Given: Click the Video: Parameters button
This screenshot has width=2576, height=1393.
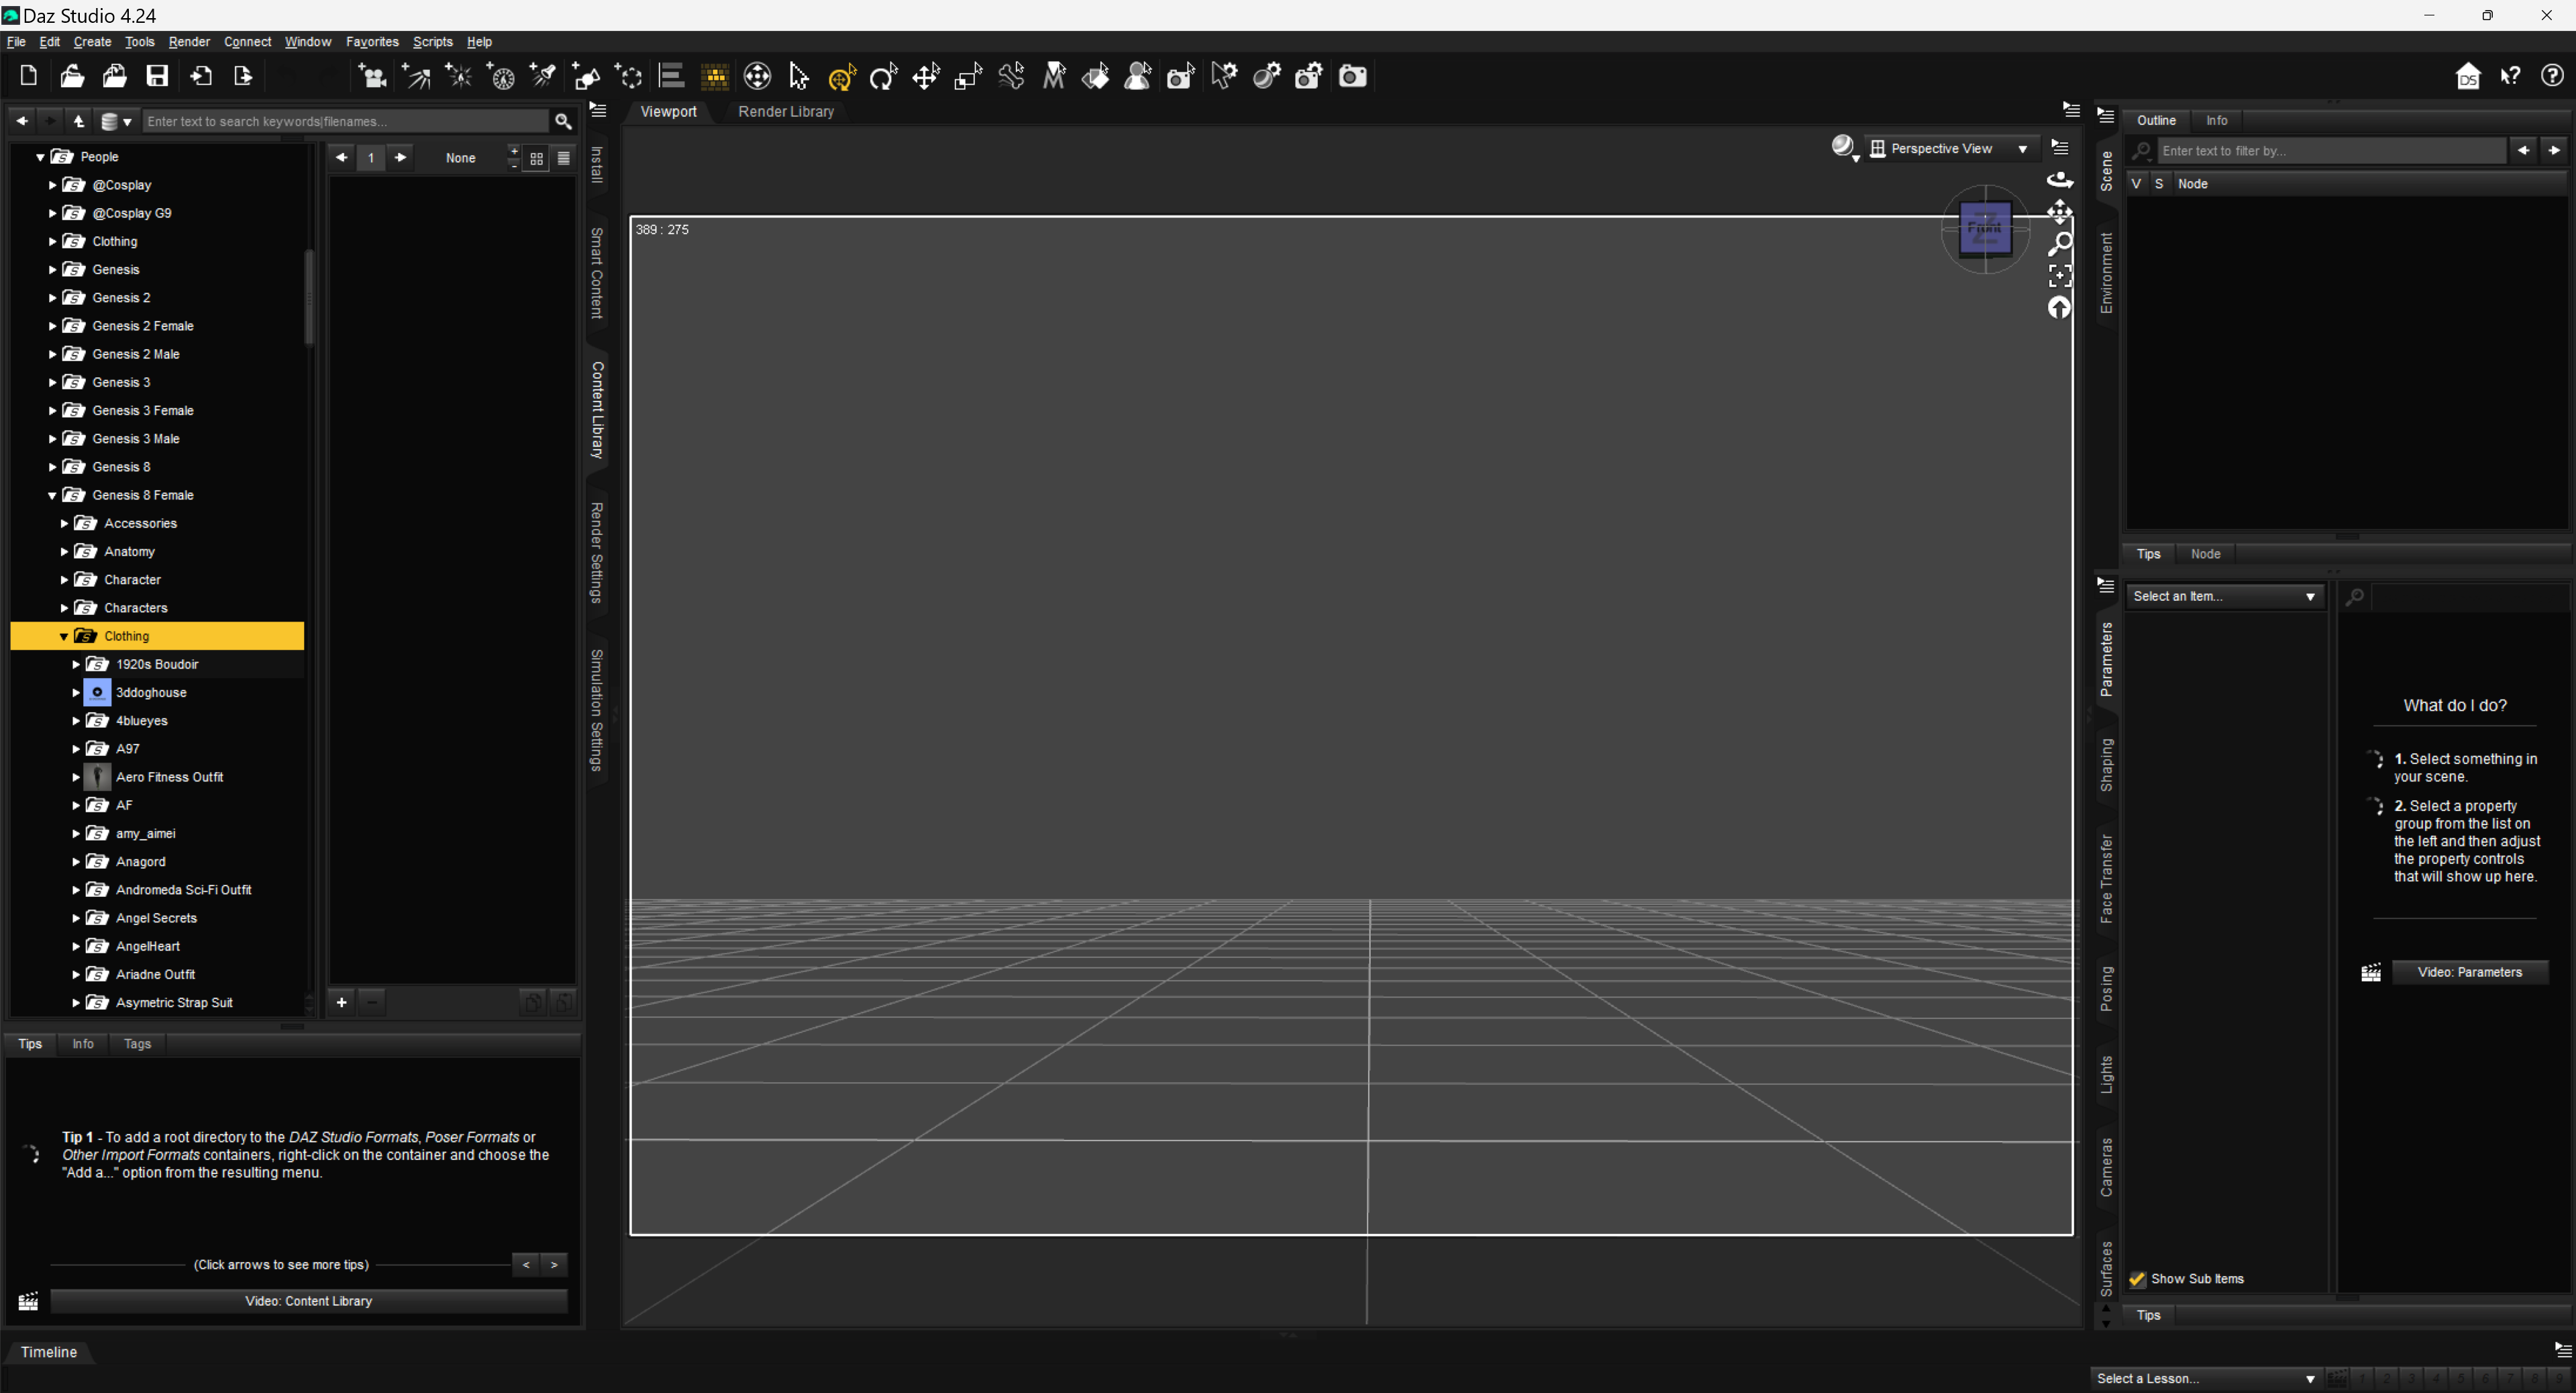Looking at the screenshot, I should 2469,973.
